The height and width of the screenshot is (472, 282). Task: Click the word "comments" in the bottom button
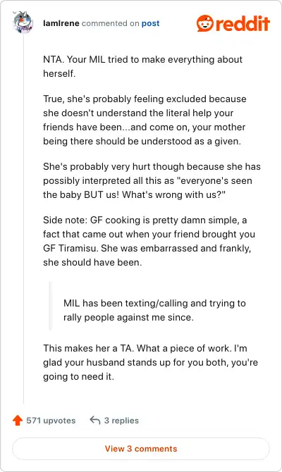pyautogui.click(x=156, y=449)
